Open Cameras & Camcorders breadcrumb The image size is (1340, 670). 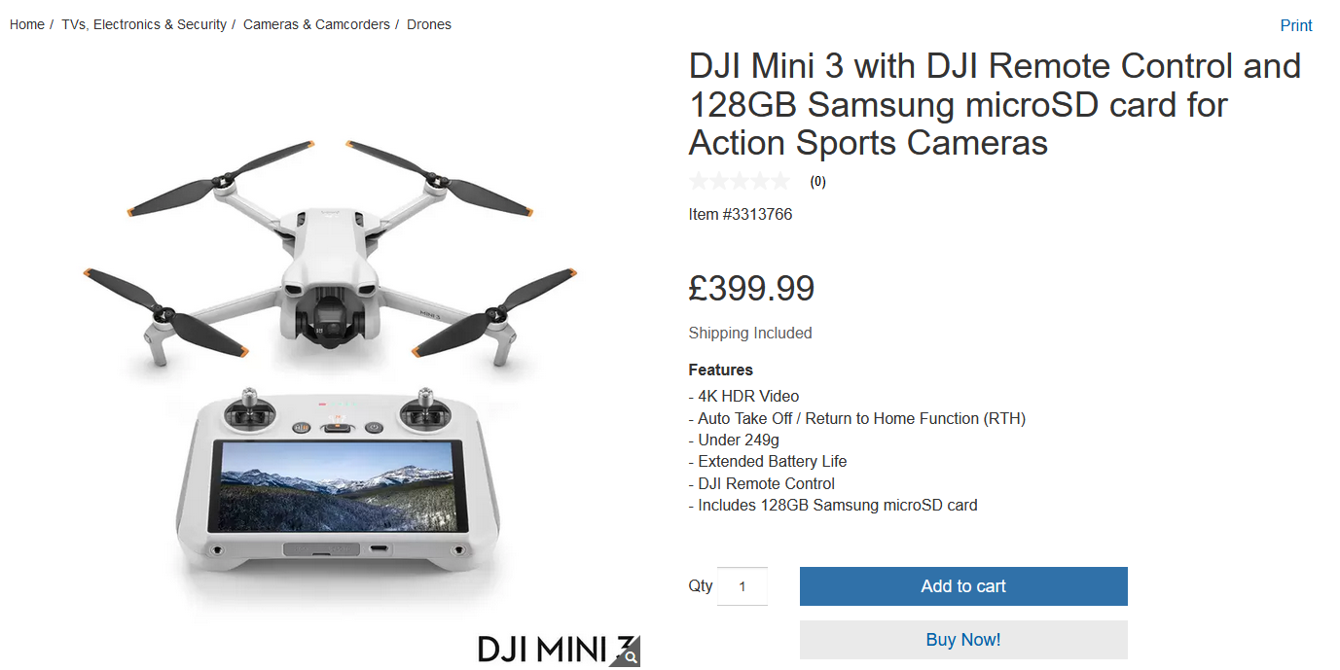pyautogui.click(x=316, y=24)
